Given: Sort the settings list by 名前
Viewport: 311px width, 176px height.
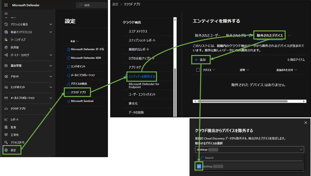Looking at the screenshot, I should [x=74, y=41].
